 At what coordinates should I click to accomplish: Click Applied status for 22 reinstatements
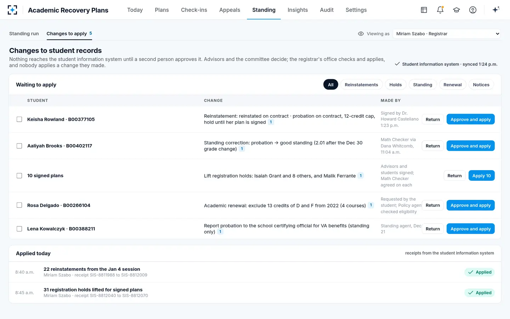pyautogui.click(x=480, y=272)
